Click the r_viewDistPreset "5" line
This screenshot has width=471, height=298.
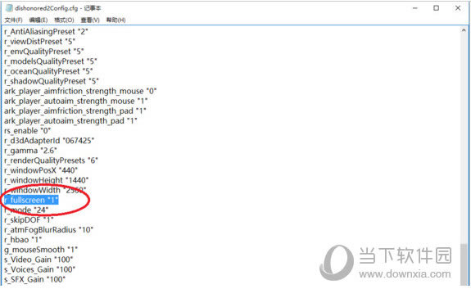click(39, 42)
